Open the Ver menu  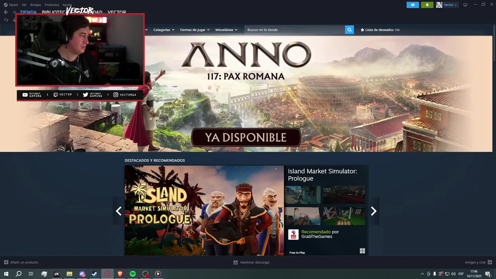pos(24,5)
